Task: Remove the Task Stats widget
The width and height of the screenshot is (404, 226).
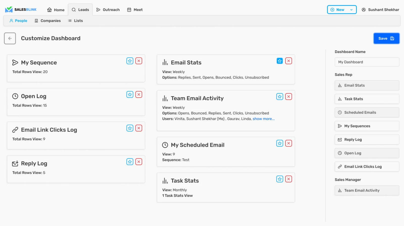Action: click(289, 179)
